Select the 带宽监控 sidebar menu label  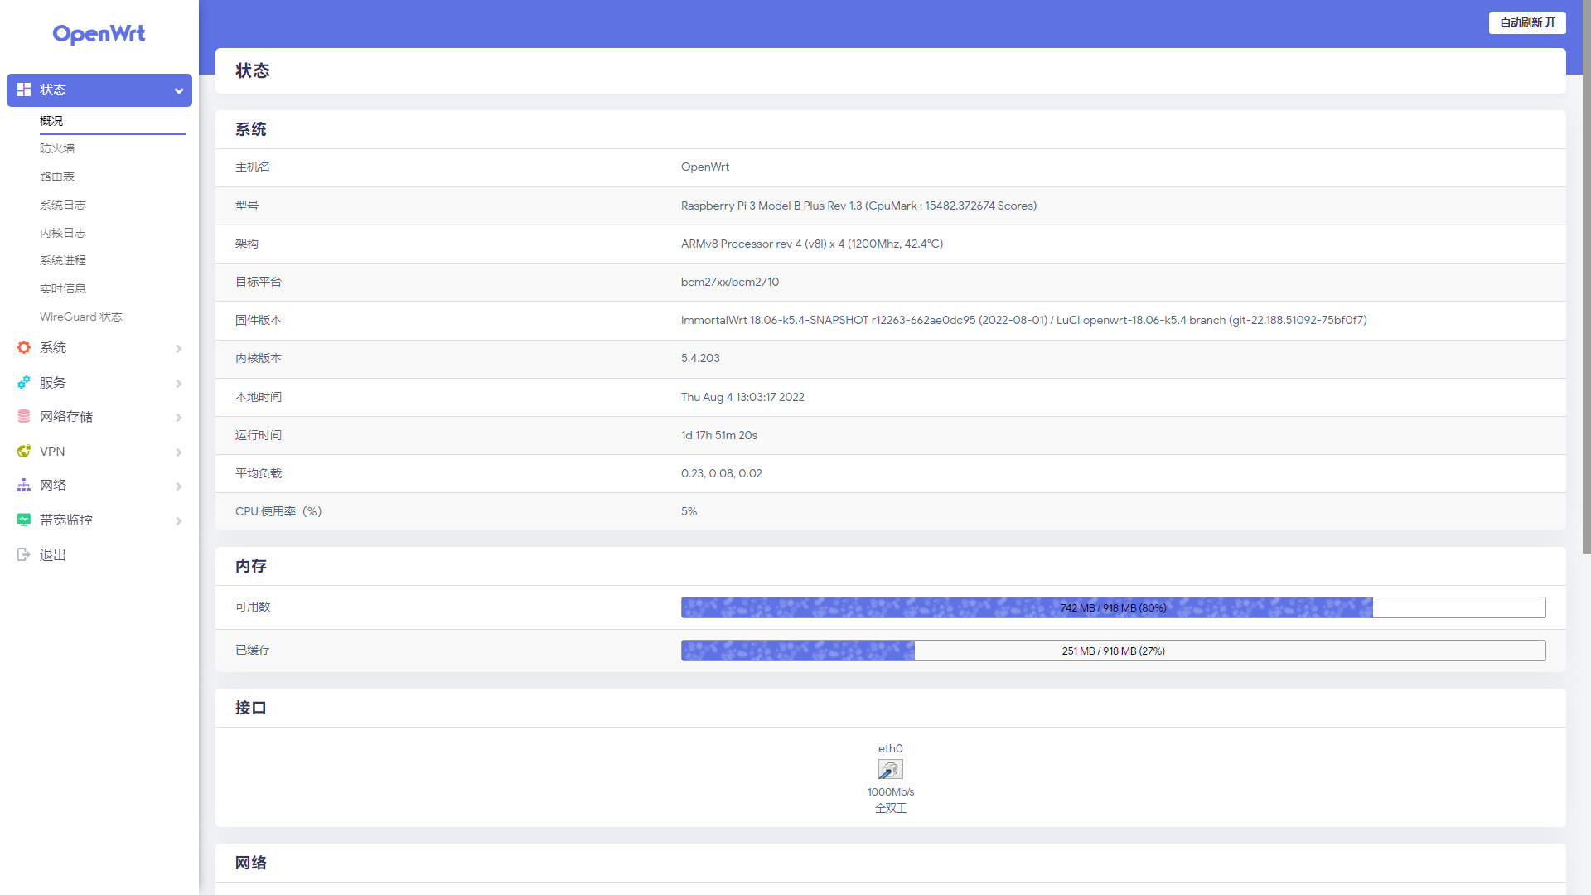pos(66,520)
